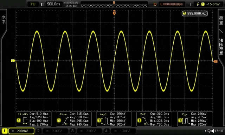Select the Rise time measurement icon
This screenshot has width=225, height=135.
pyautogui.click(x=65, y=121)
